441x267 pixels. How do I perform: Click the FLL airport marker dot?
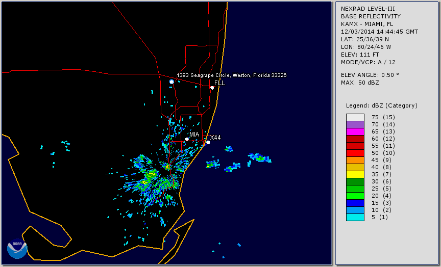click(212, 88)
